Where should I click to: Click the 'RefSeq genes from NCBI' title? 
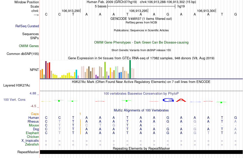pyautogui.click(x=141, y=22)
